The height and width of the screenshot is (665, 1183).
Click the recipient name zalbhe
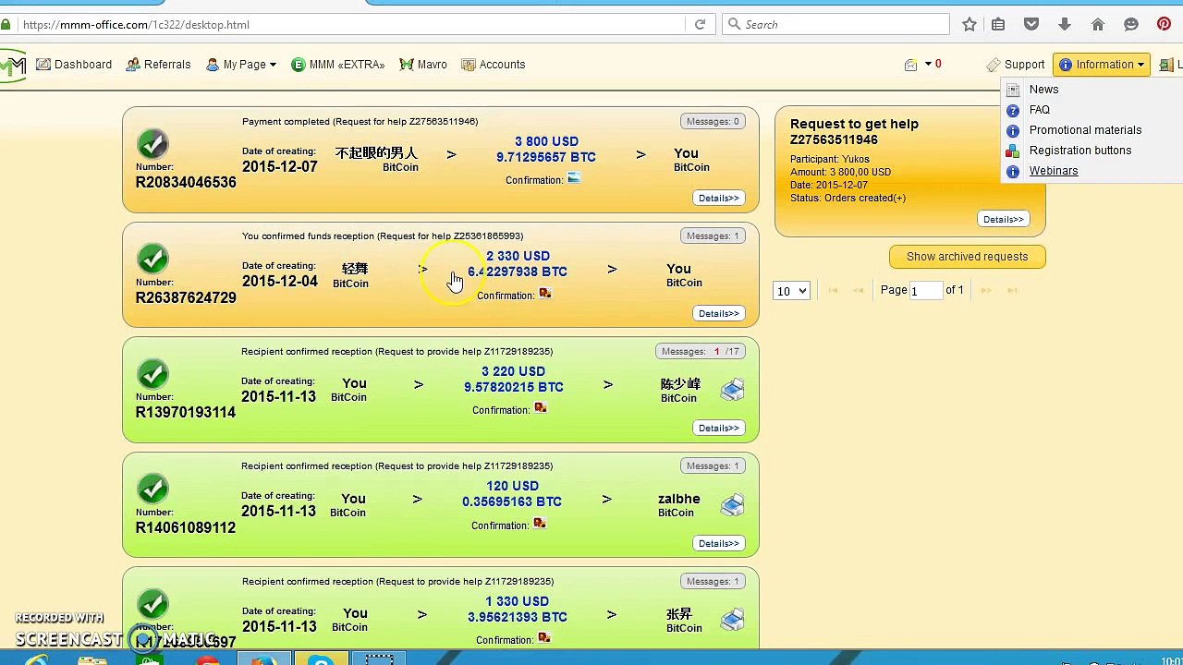coord(679,499)
